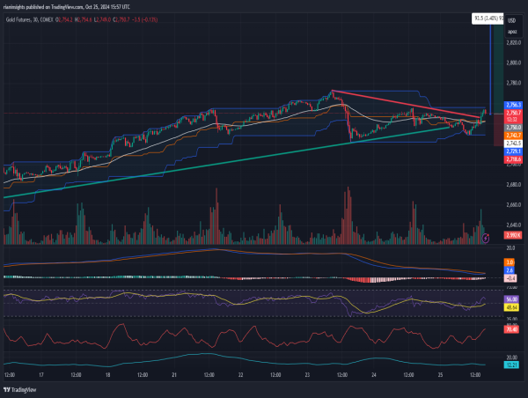Click the 25 date label on time axis
This screenshot has height=398, width=528.
point(440,375)
